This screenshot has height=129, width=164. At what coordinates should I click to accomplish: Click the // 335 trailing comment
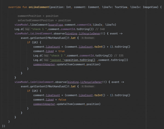[x=119, y=56]
